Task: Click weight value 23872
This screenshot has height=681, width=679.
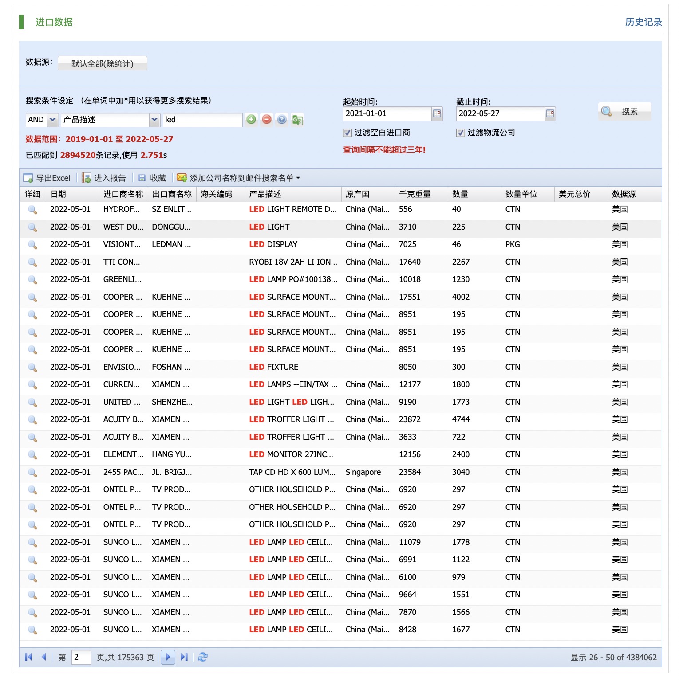Action: [x=410, y=419]
